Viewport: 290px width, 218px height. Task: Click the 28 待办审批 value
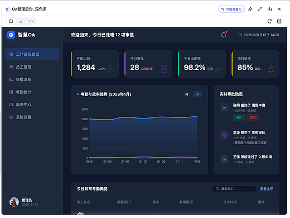pos(134,67)
